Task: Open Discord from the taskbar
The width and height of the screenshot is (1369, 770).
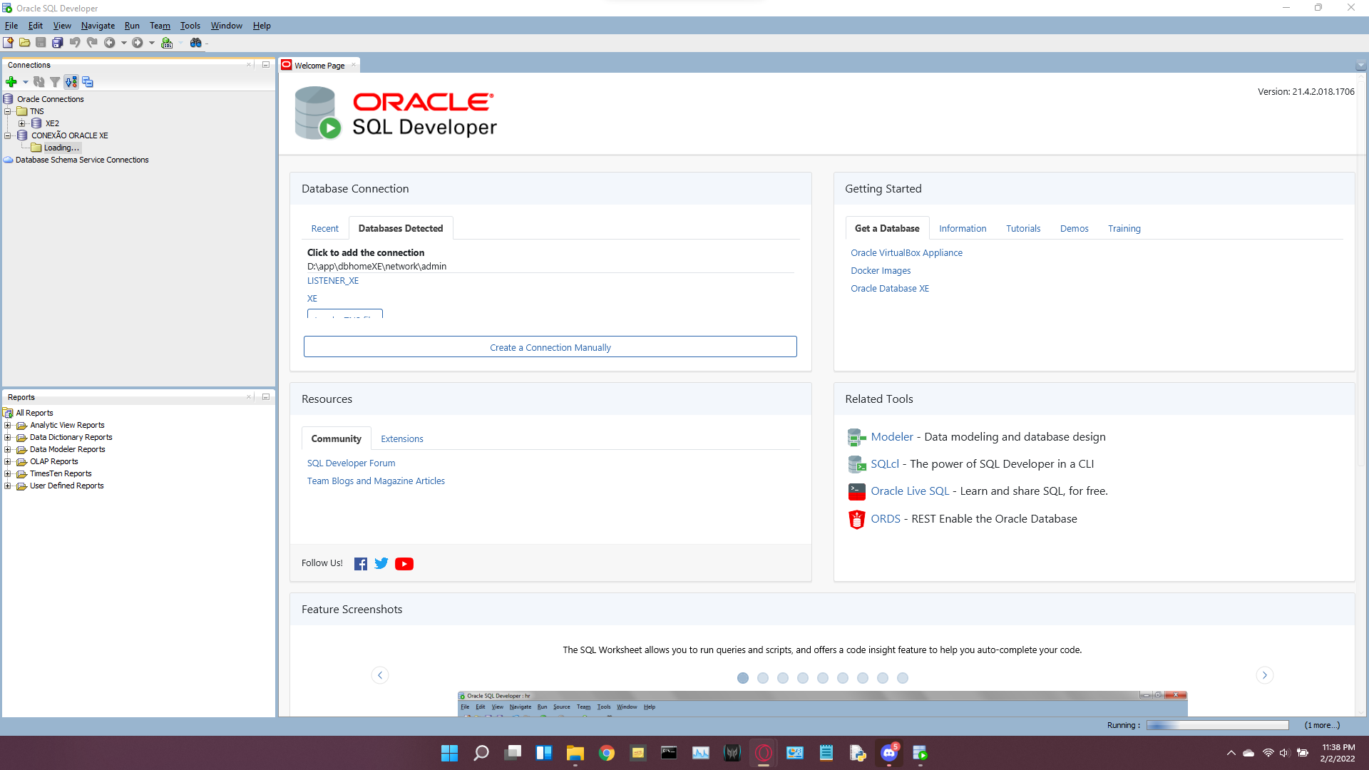Action: [x=889, y=753]
